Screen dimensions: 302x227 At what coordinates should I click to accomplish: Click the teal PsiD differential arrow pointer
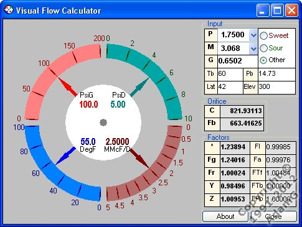139,87
